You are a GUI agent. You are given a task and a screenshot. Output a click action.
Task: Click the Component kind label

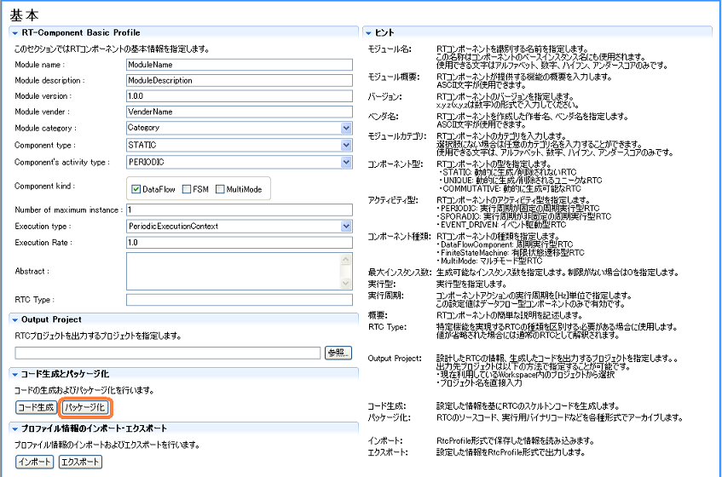click(x=44, y=187)
